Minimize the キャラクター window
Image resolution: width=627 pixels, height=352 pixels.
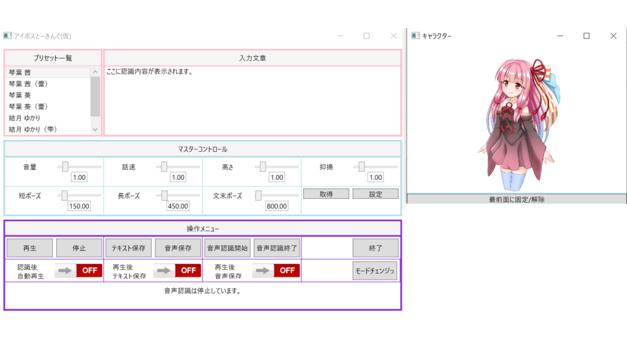pos(560,36)
